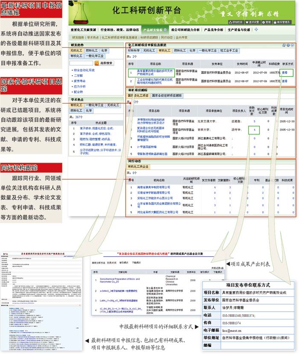This screenshot has height=354, width=299.
Task: Click the 学术热点 sub-navigation link
Action: point(93,37)
